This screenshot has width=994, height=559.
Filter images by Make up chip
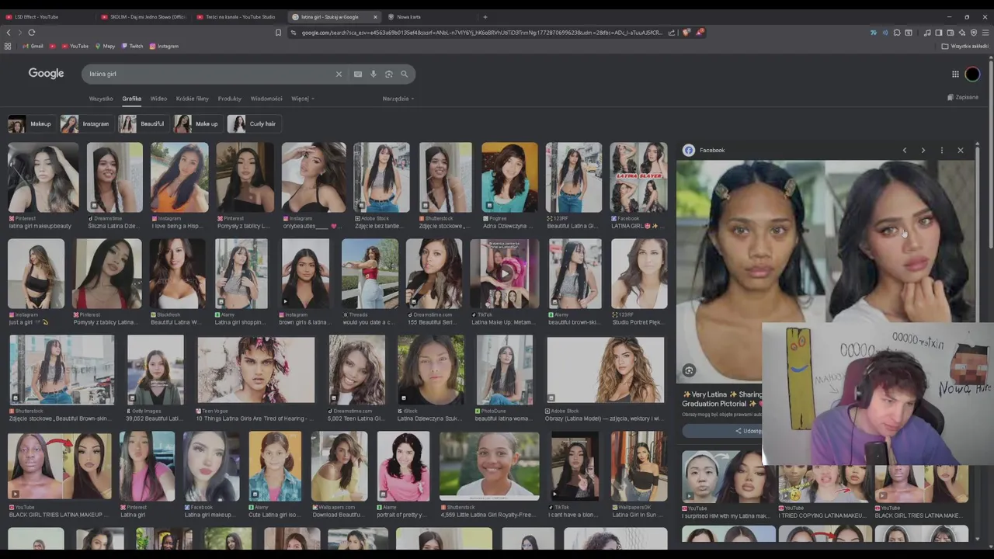pyautogui.click(x=197, y=123)
